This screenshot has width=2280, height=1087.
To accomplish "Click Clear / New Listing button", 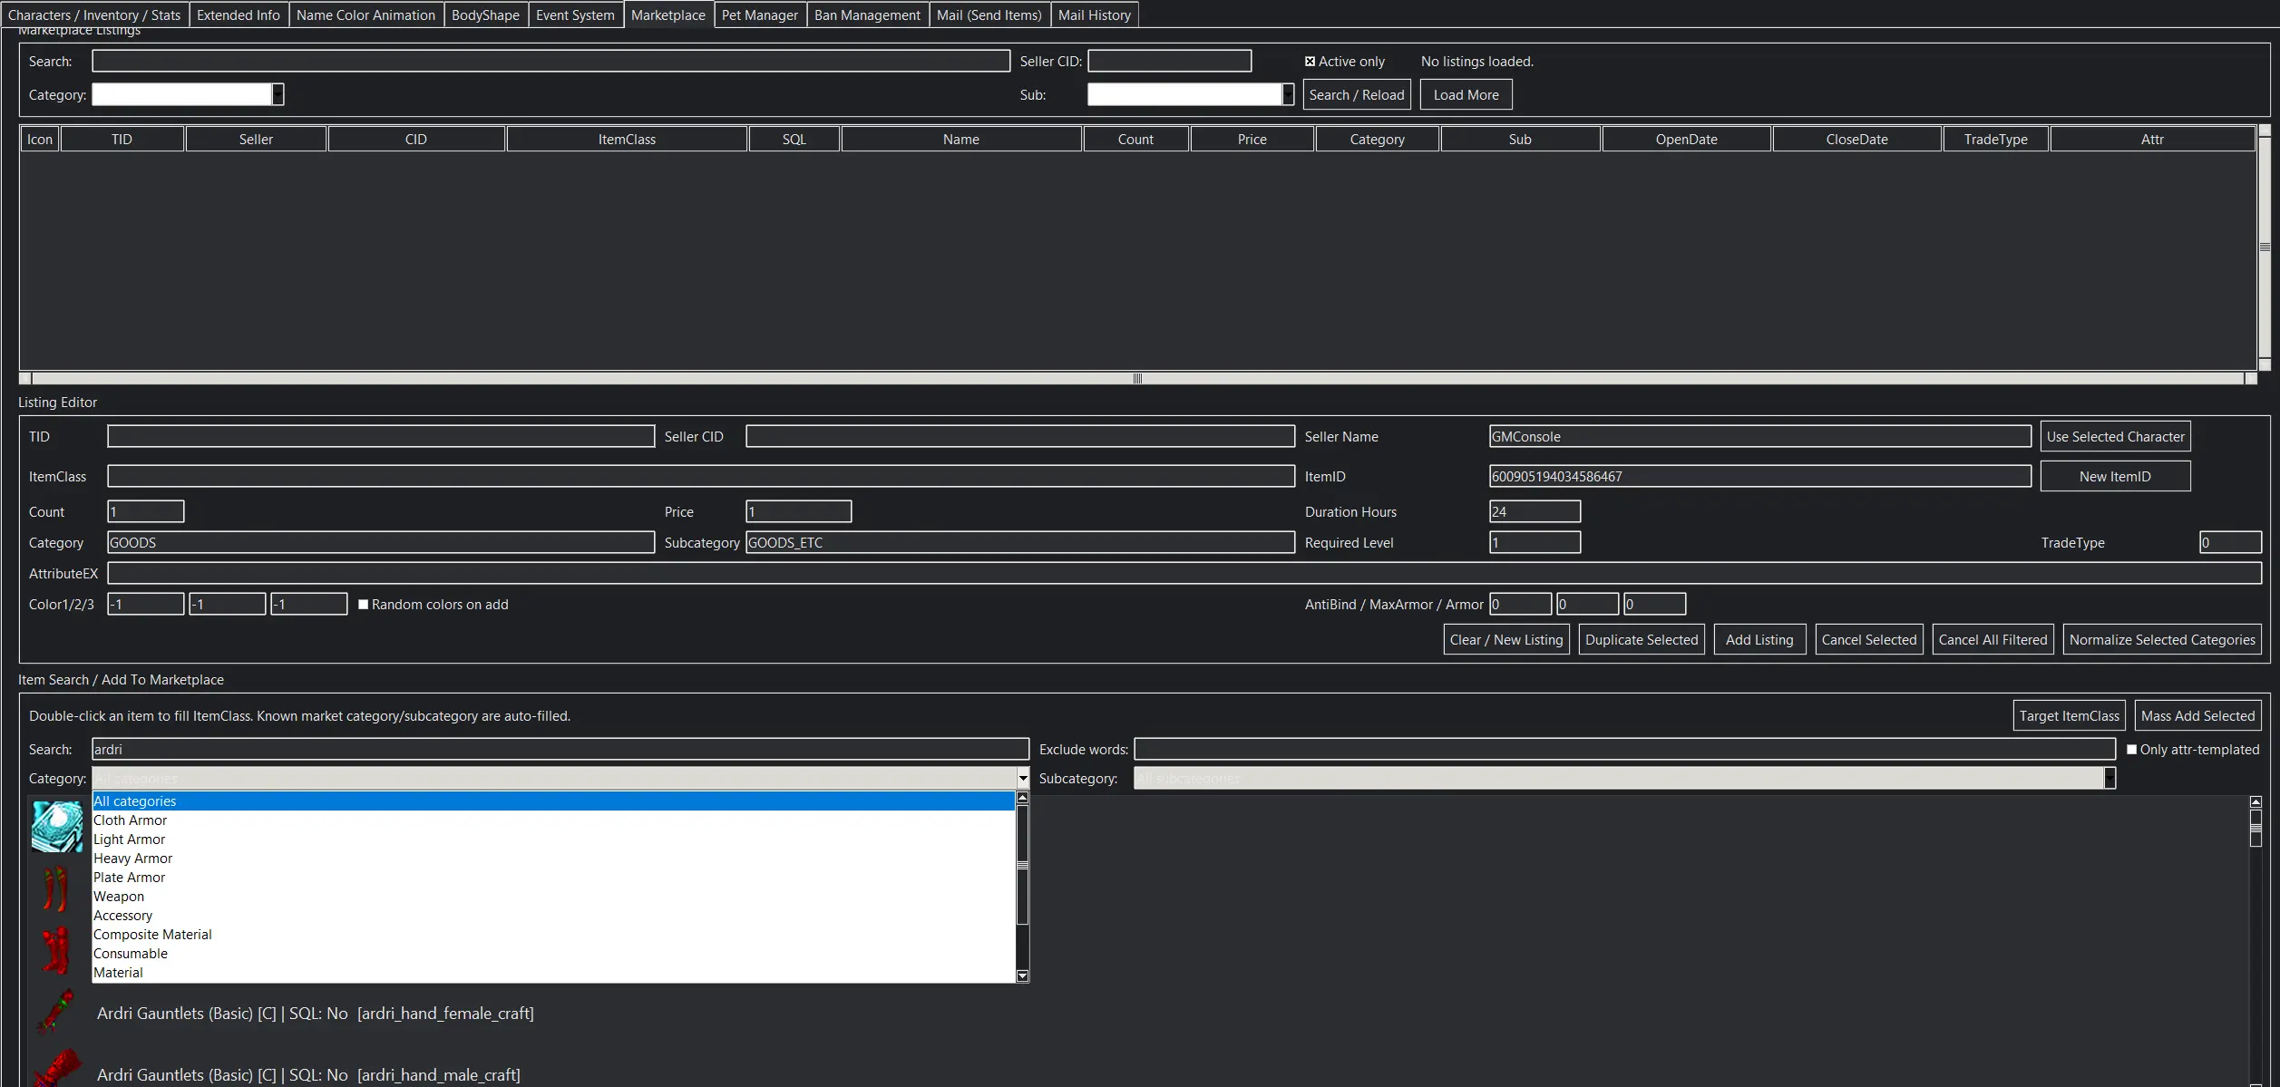I will pos(1506,640).
